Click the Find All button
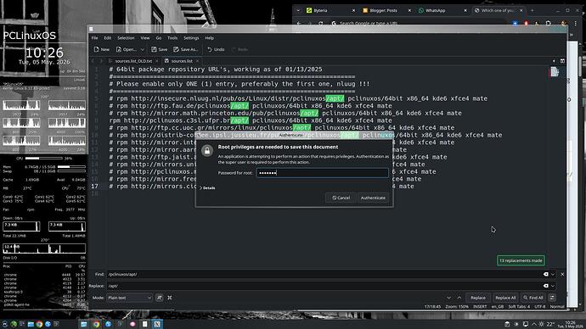This screenshot has height=329, width=586. pyautogui.click(x=533, y=298)
